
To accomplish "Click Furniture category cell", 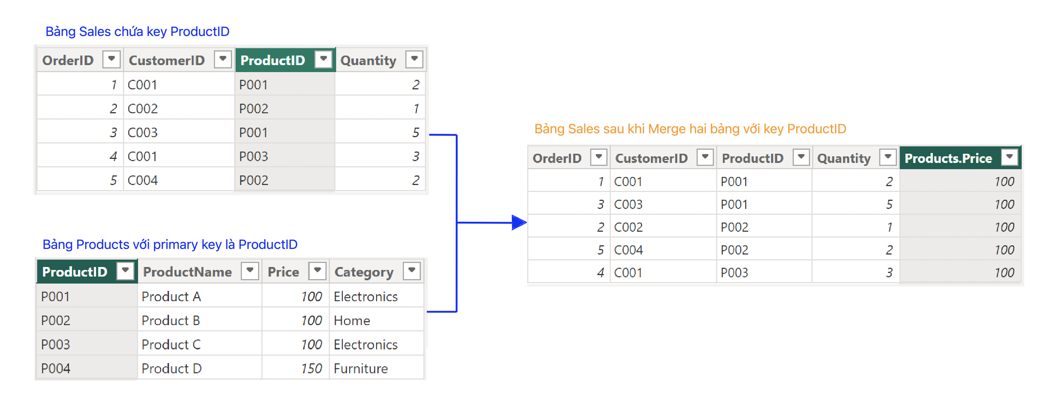I will pyautogui.click(x=376, y=368).
